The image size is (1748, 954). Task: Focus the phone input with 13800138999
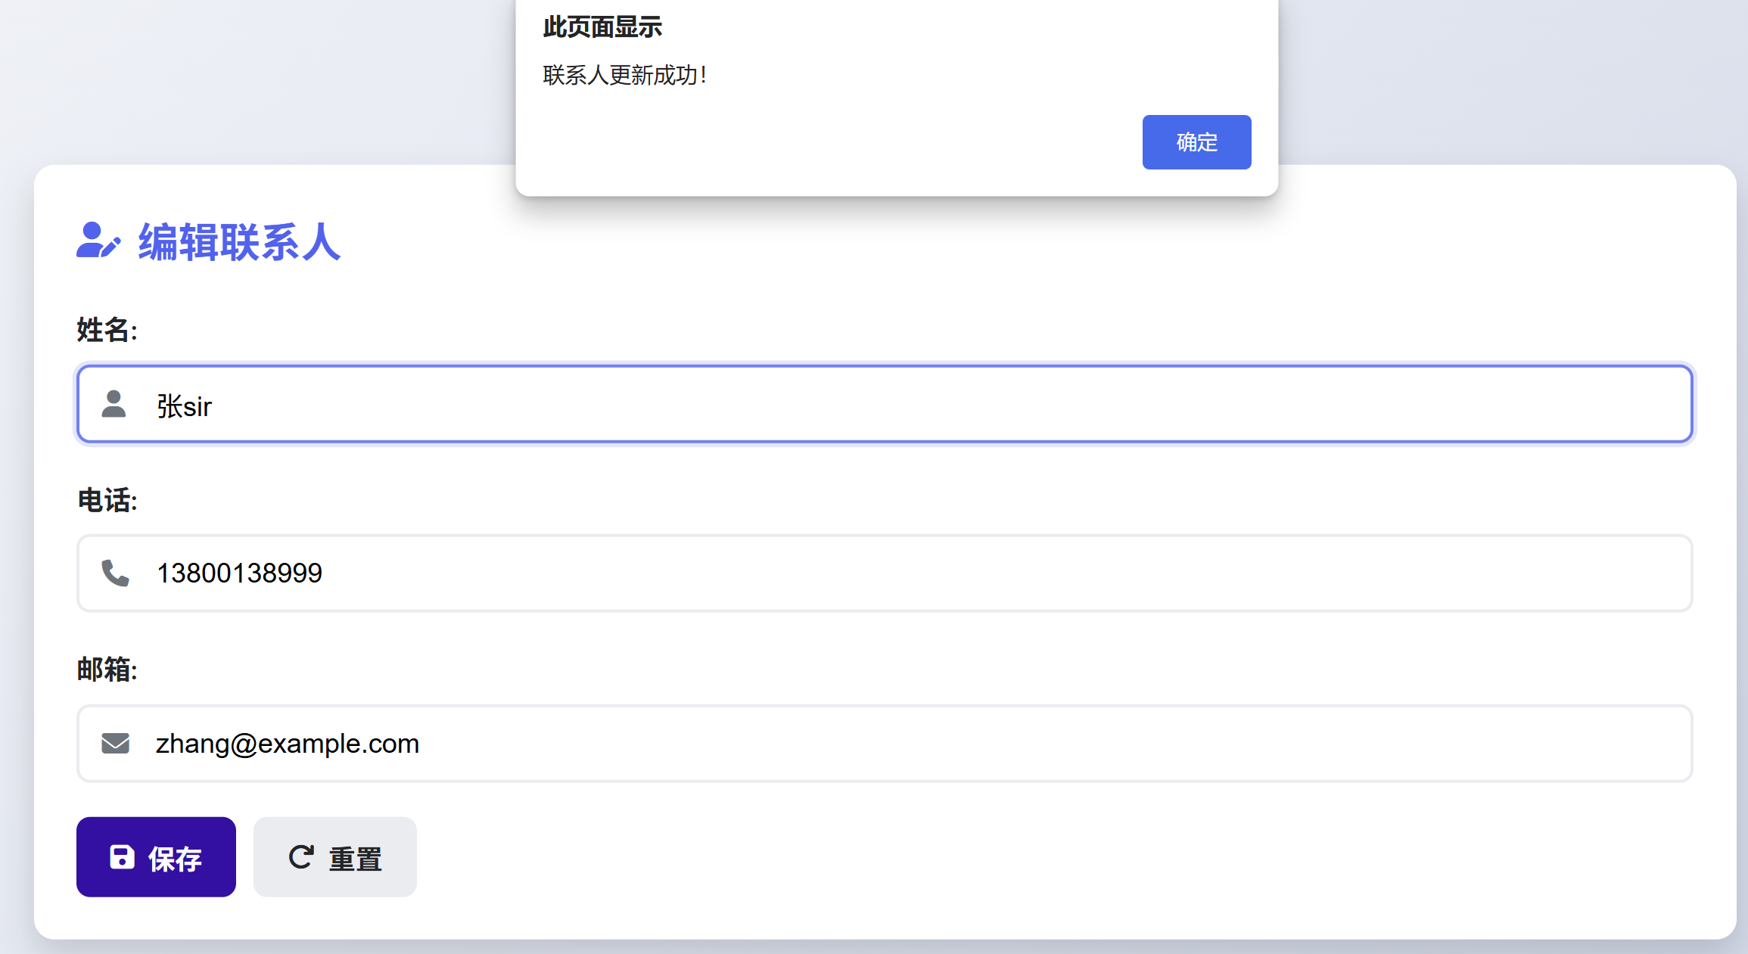(x=908, y=573)
